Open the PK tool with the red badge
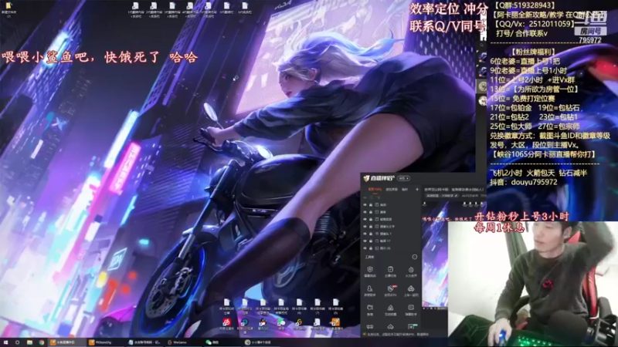The width and height of the screenshot is (618, 347). (390, 291)
